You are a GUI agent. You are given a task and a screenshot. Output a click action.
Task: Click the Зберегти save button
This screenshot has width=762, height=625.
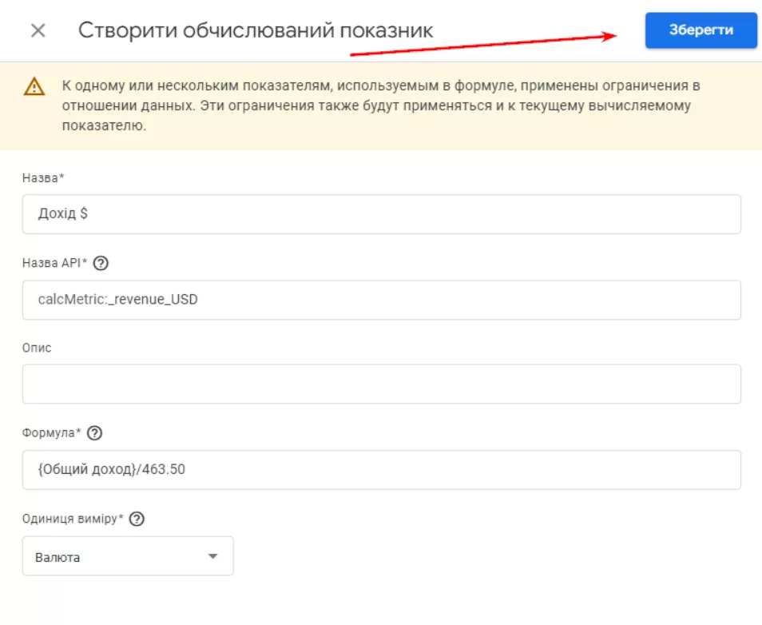click(x=700, y=30)
